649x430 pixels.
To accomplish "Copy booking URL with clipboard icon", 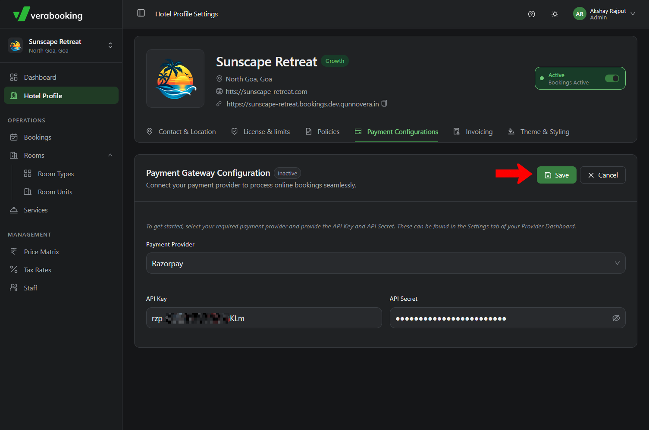I will tap(384, 103).
